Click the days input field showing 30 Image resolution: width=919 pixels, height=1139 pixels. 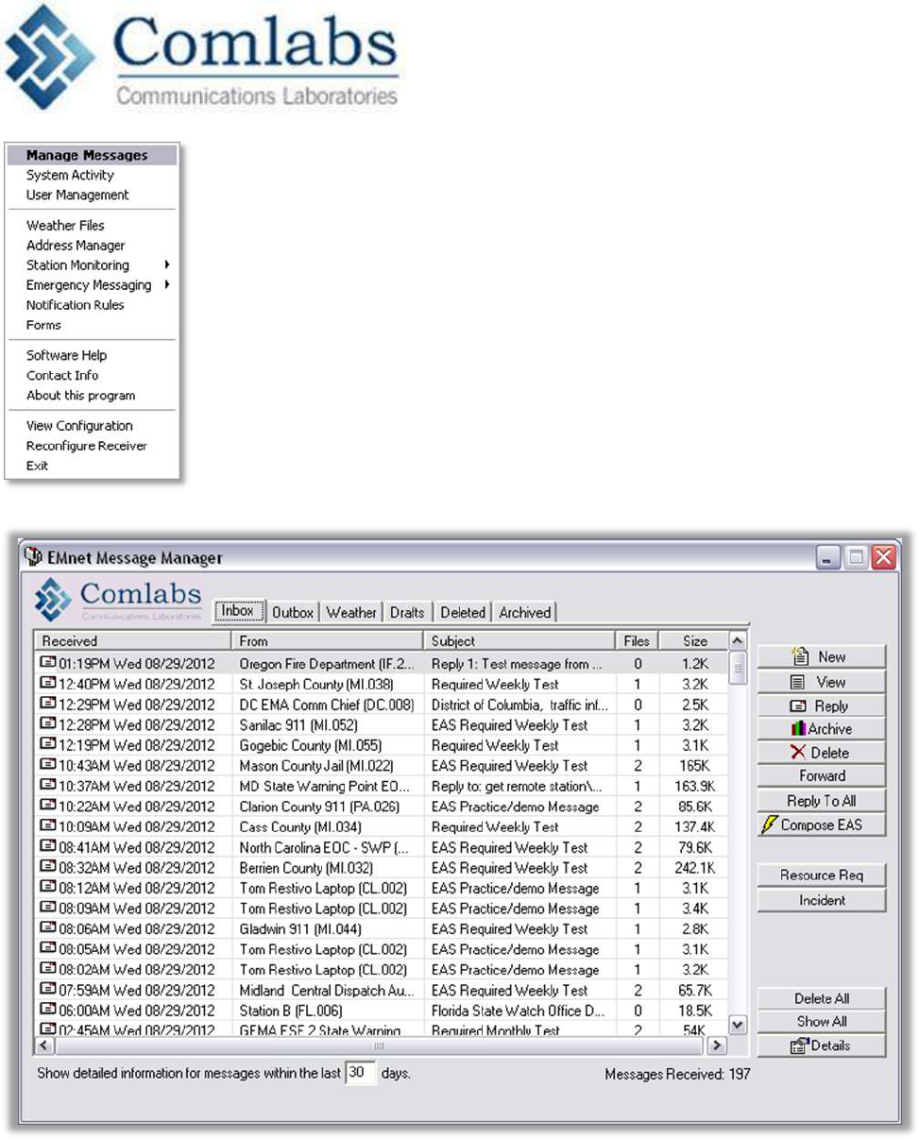coord(361,1074)
